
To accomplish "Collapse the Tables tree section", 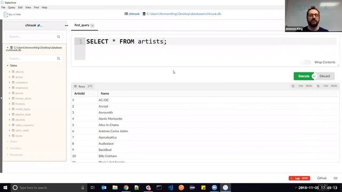I will click(7, 66).
